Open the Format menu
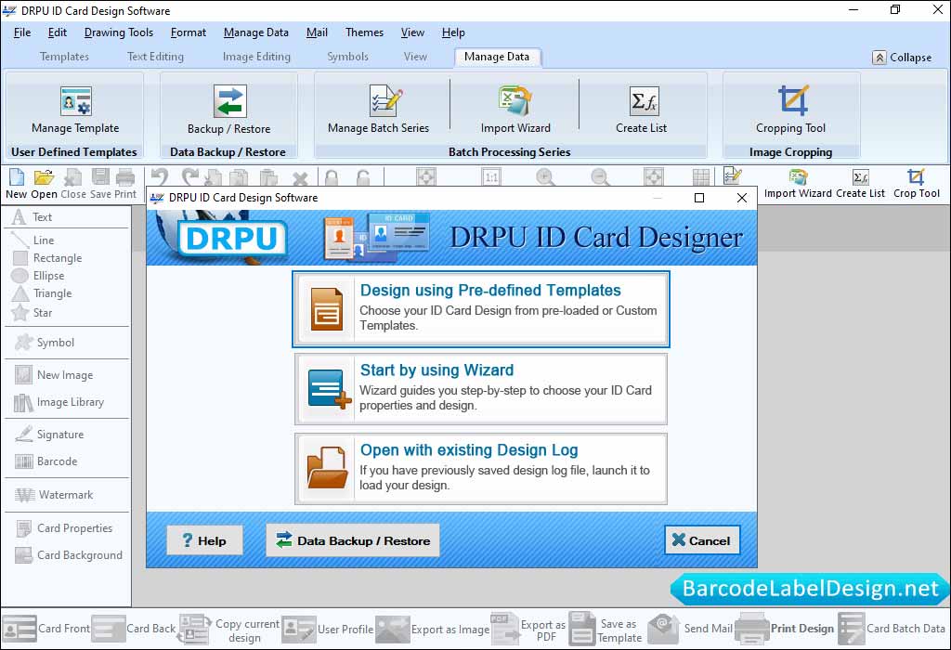 point(188,32)
